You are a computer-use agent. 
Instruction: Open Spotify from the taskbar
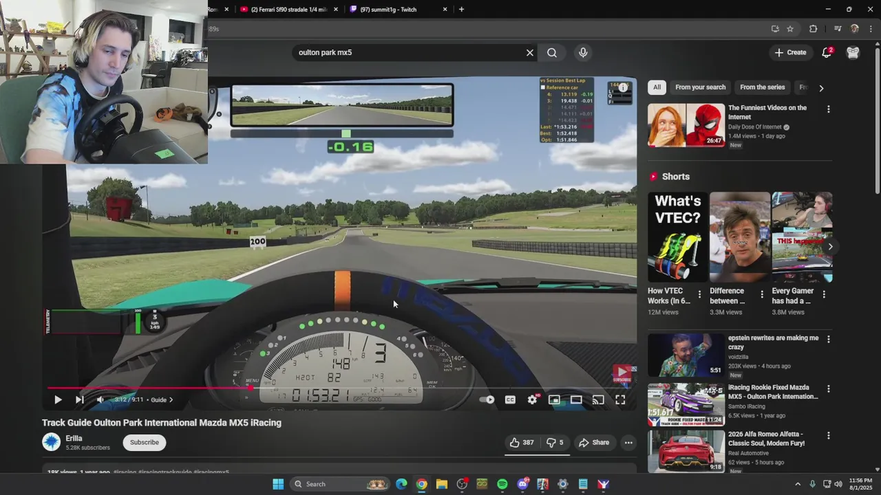pyautogui.click(x=502, y=484)
